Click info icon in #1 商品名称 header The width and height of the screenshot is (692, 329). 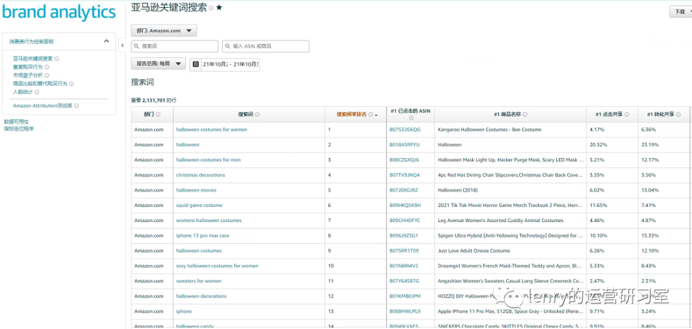point(525,114)
